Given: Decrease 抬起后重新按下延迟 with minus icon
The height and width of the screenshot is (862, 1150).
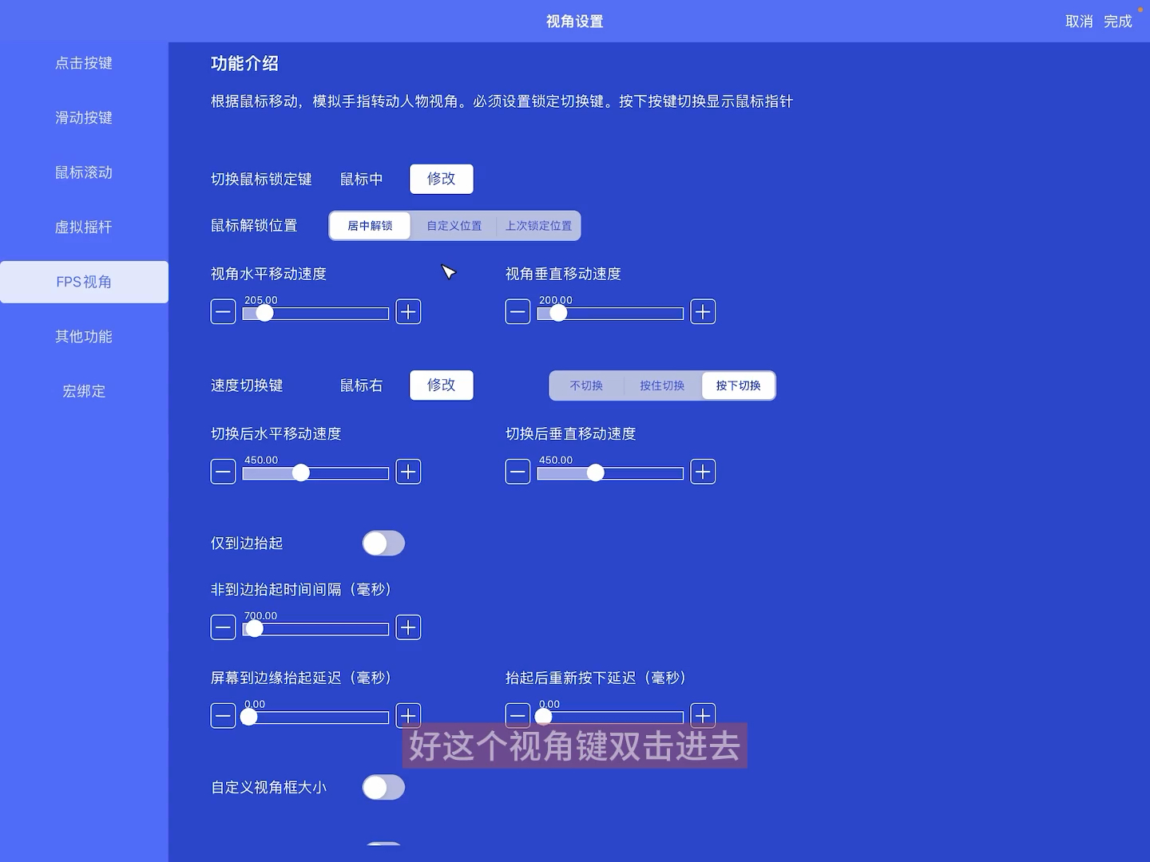Looking at the screenshot, I should tap(517, 716).
